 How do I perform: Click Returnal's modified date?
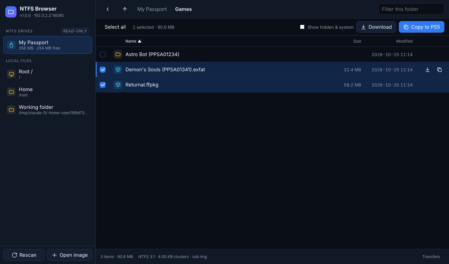tap(392, 85)
